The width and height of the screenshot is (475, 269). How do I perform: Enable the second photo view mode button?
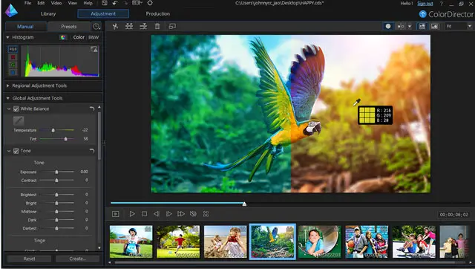434,27
